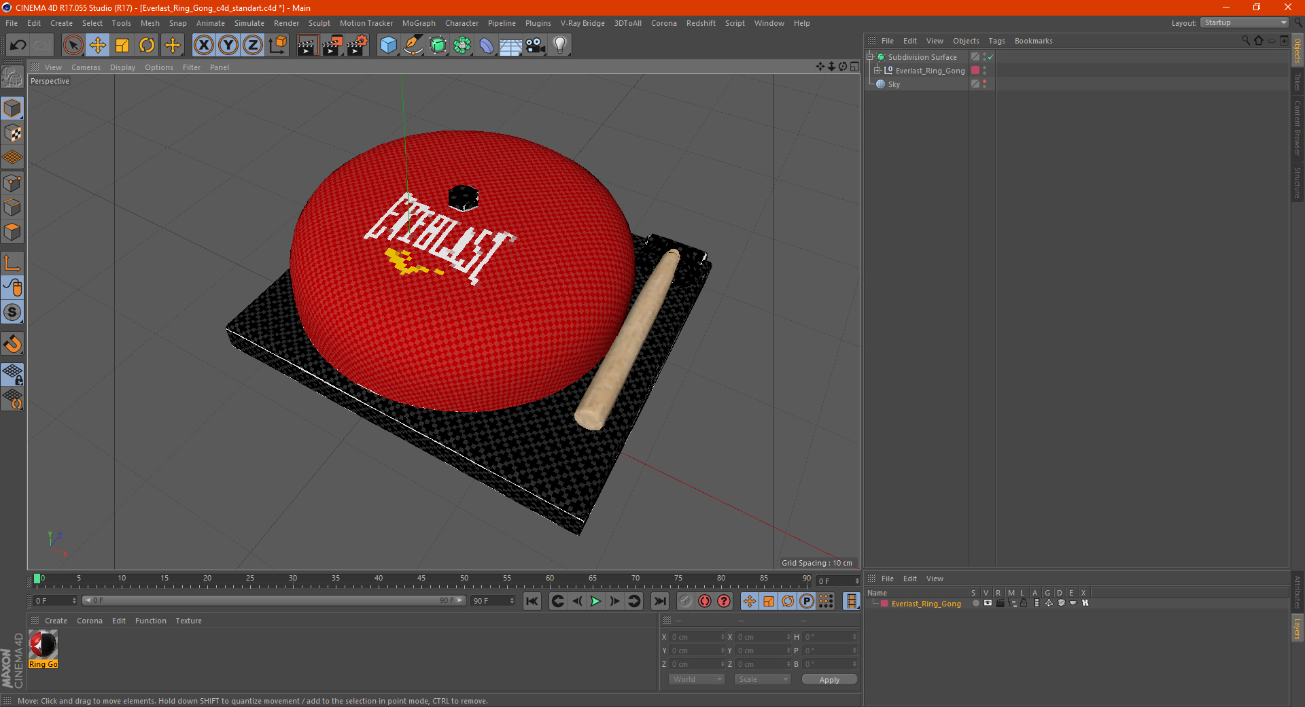1305x707 pixels.
Task: Click frame 45 on the timeline
Action: click(x=421, y=579)
